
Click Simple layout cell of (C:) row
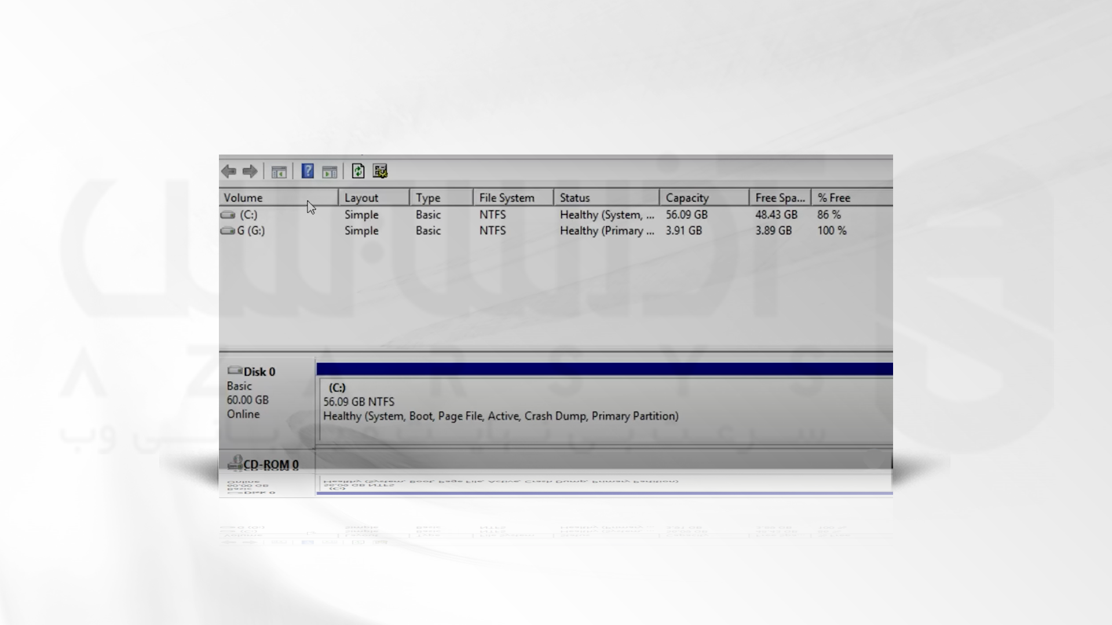(x=361, y=215)
